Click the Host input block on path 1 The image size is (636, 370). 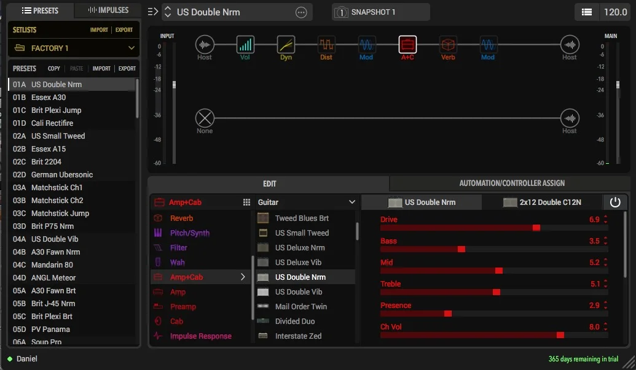click(205, 45)
